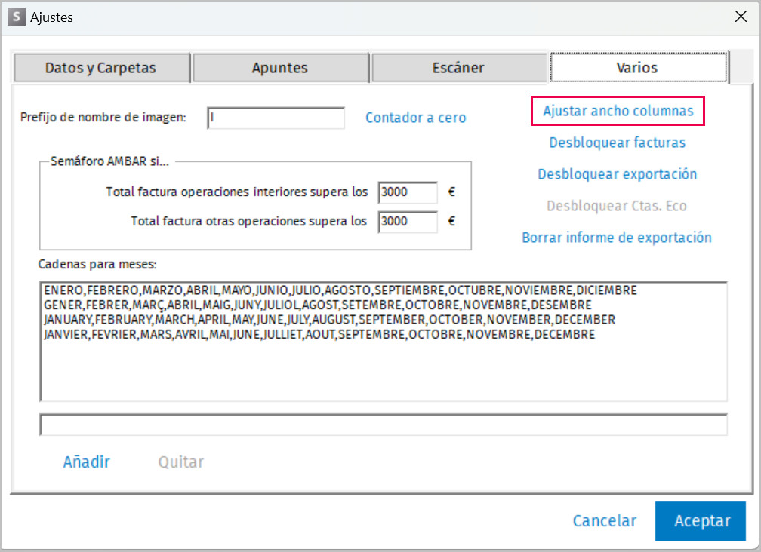Click Borrar informe de exportación link
761x552 pixels.
tap(616, 238)
